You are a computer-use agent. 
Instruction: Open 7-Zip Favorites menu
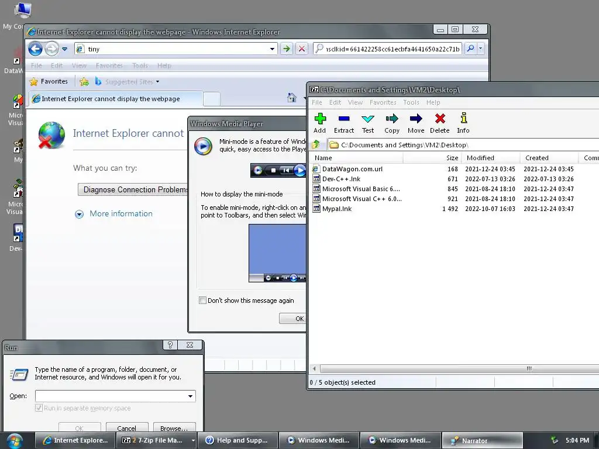pyautogui.click(x=383, y=102)
